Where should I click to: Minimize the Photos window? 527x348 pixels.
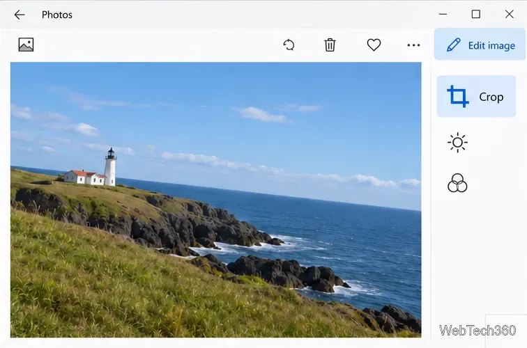(x=443, y=14)
